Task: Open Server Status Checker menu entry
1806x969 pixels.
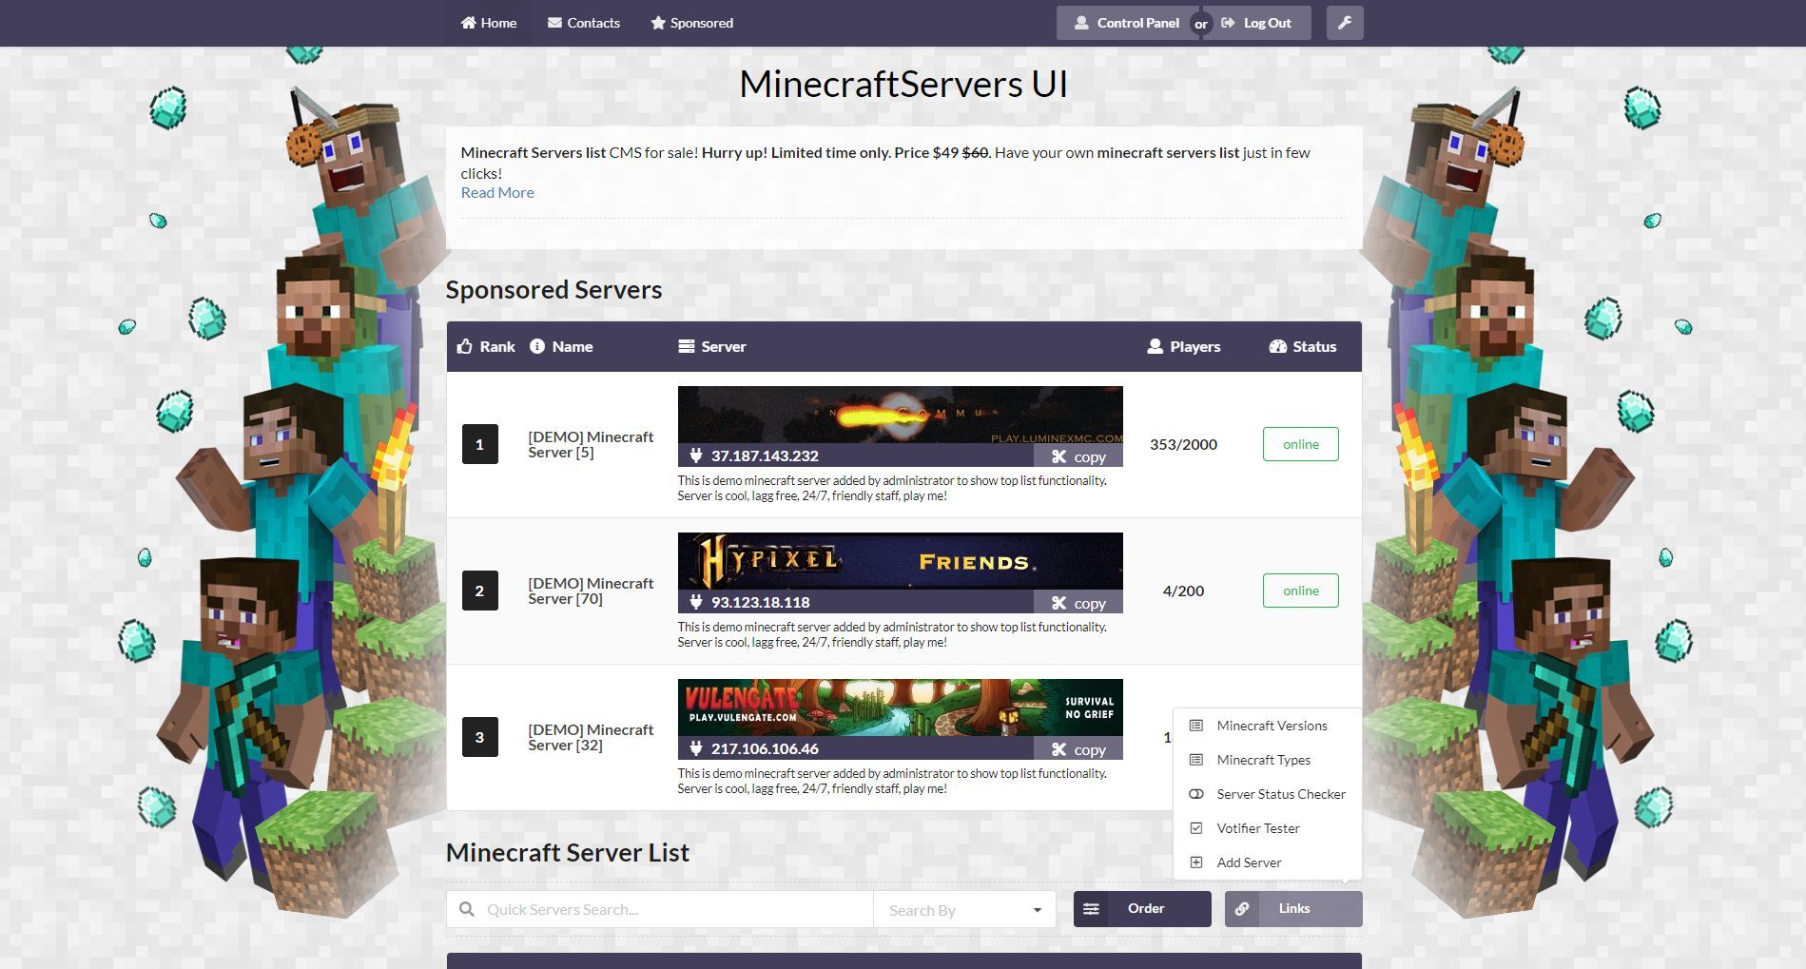Action: (1267, 794)
